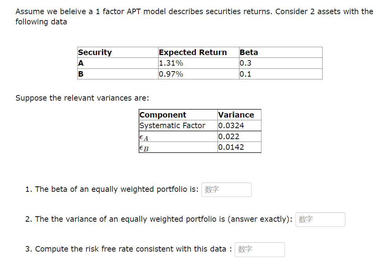
Task: Click the variance answer input field
Action: click(x=320, y=219)
